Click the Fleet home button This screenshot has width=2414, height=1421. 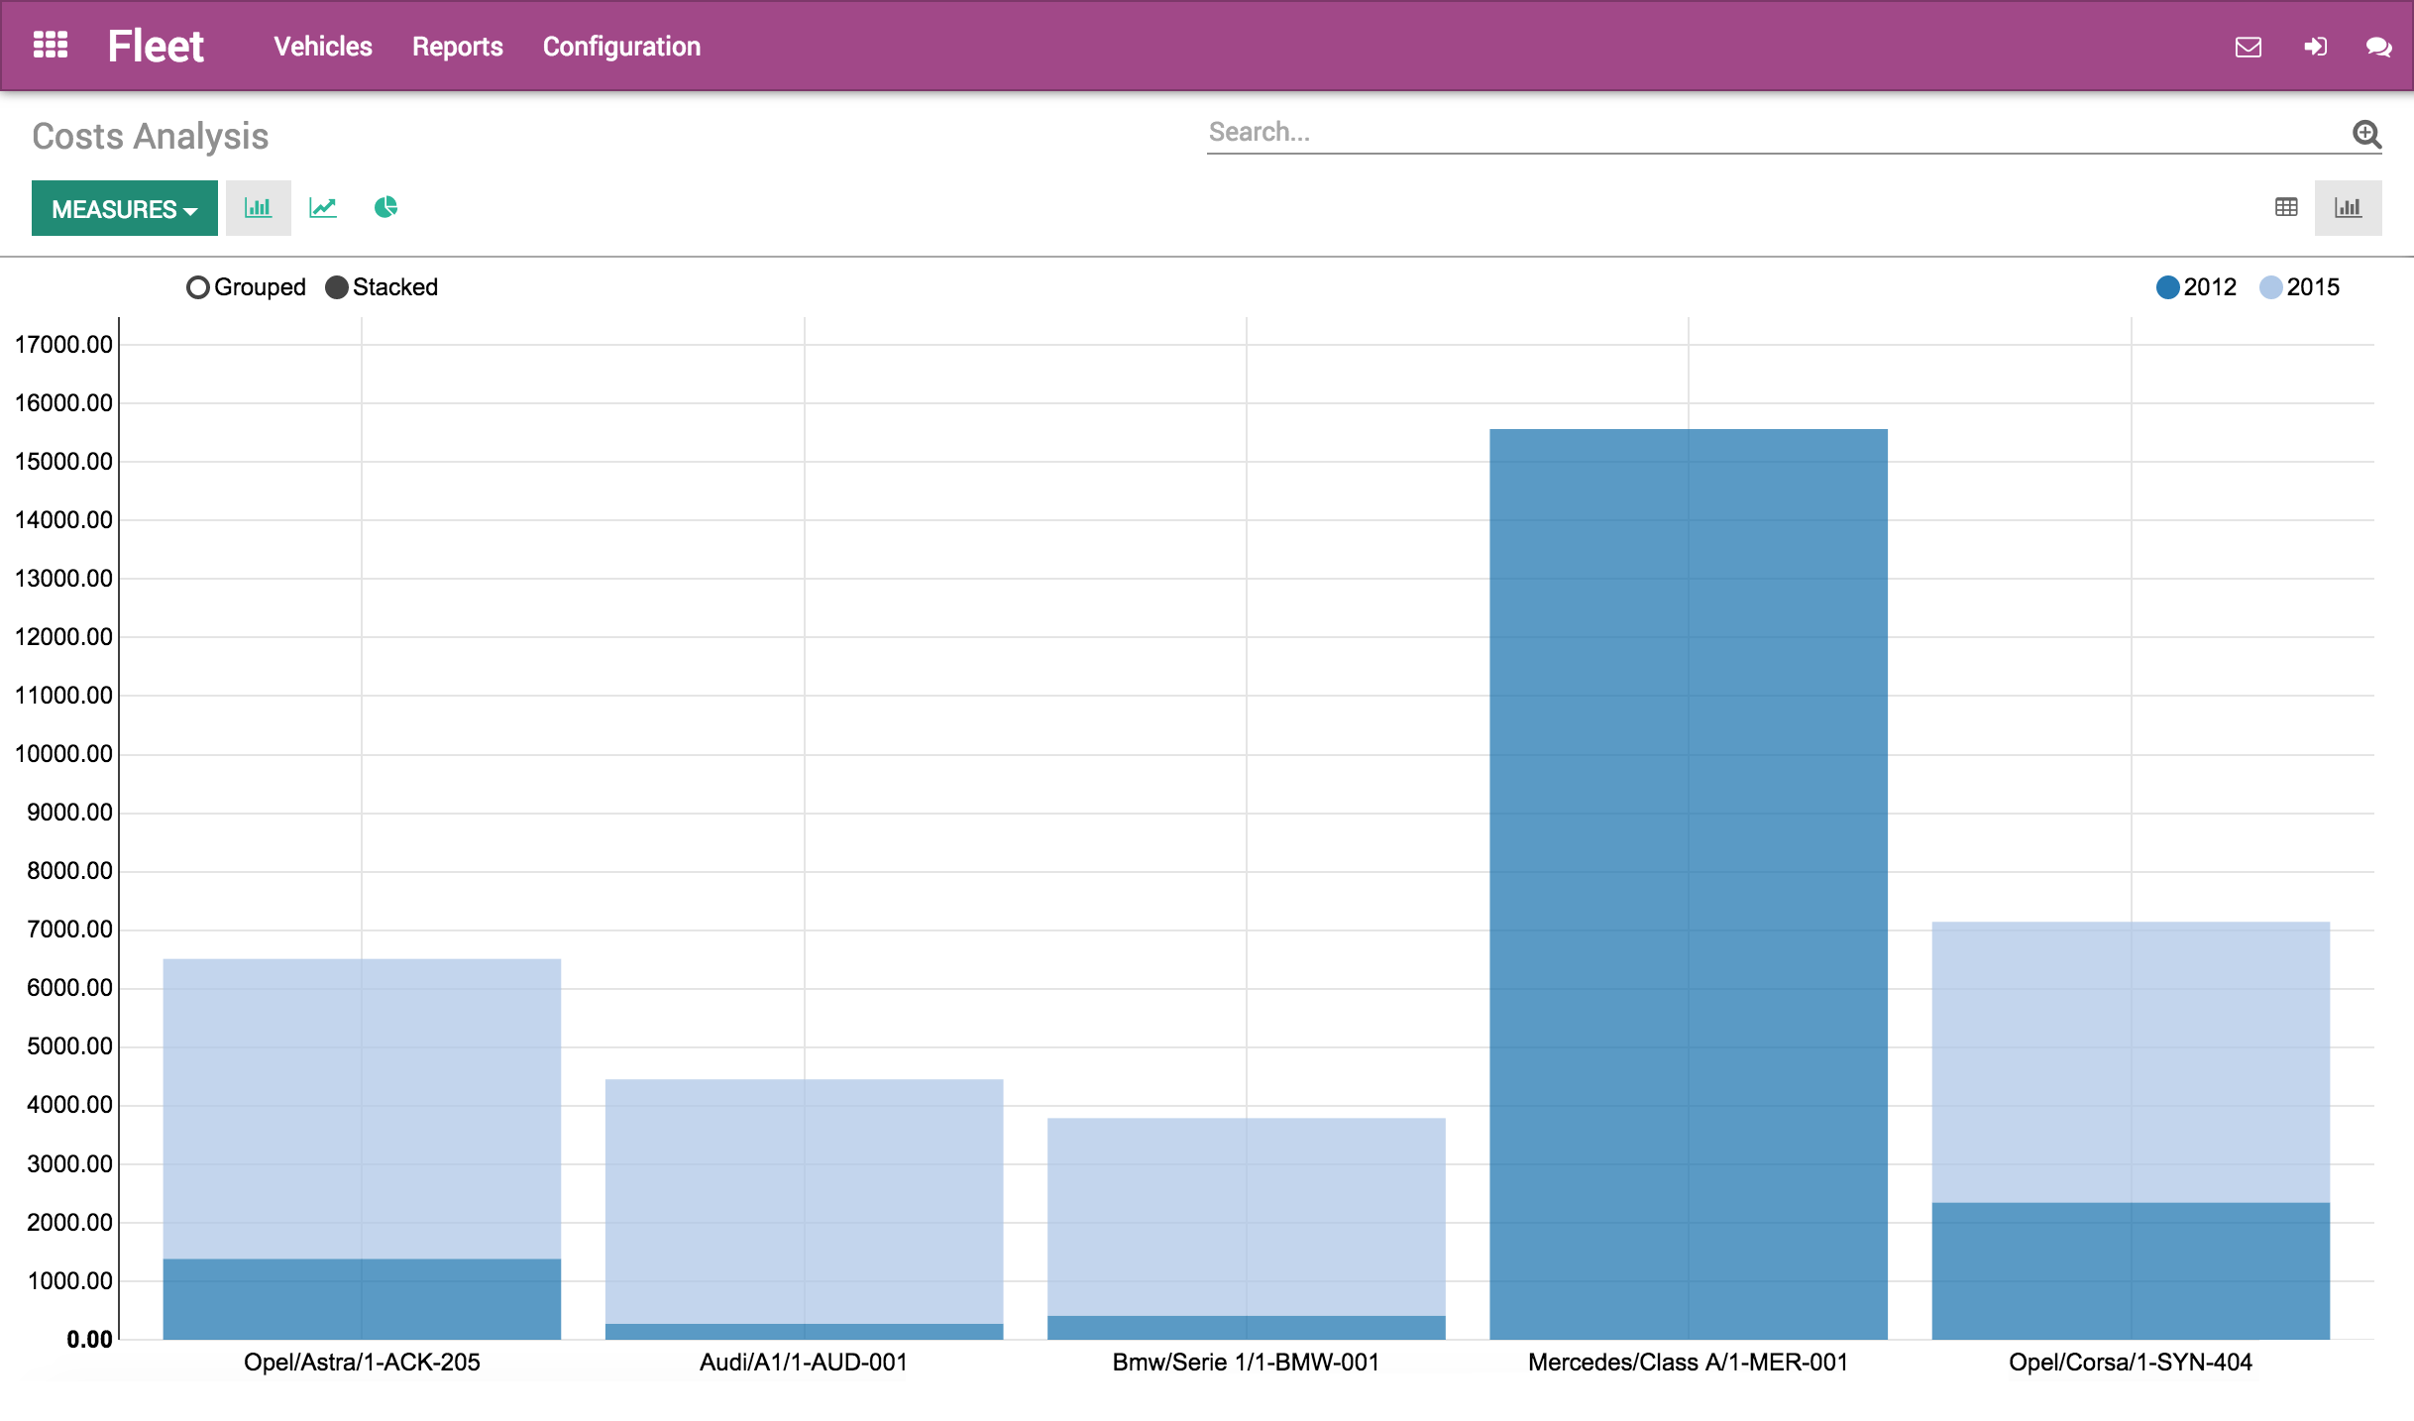pyautogui.click(x=158, y=46)
